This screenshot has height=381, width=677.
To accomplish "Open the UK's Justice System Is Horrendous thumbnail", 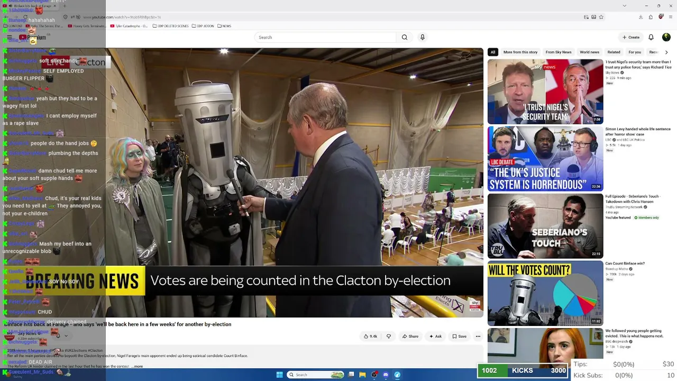I will click(x=545, y=159).
